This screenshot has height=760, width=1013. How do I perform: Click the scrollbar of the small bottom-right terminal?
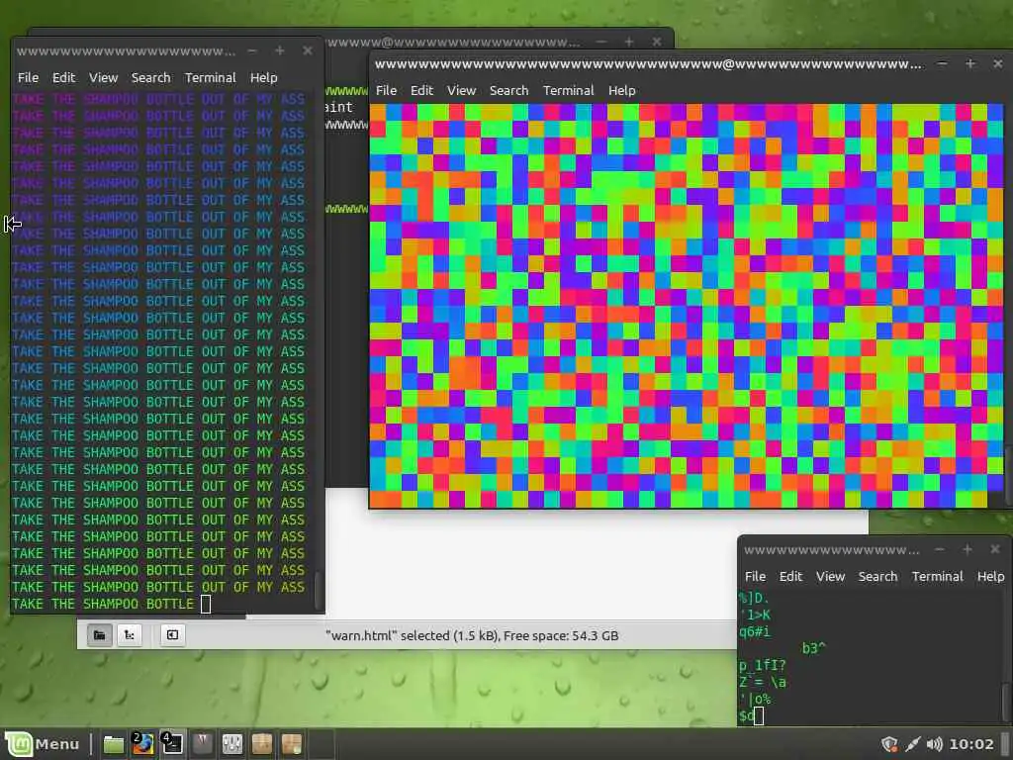point(1007,704)
